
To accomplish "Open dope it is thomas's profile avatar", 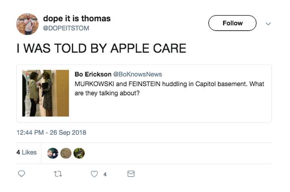I will tap(27, 24).
